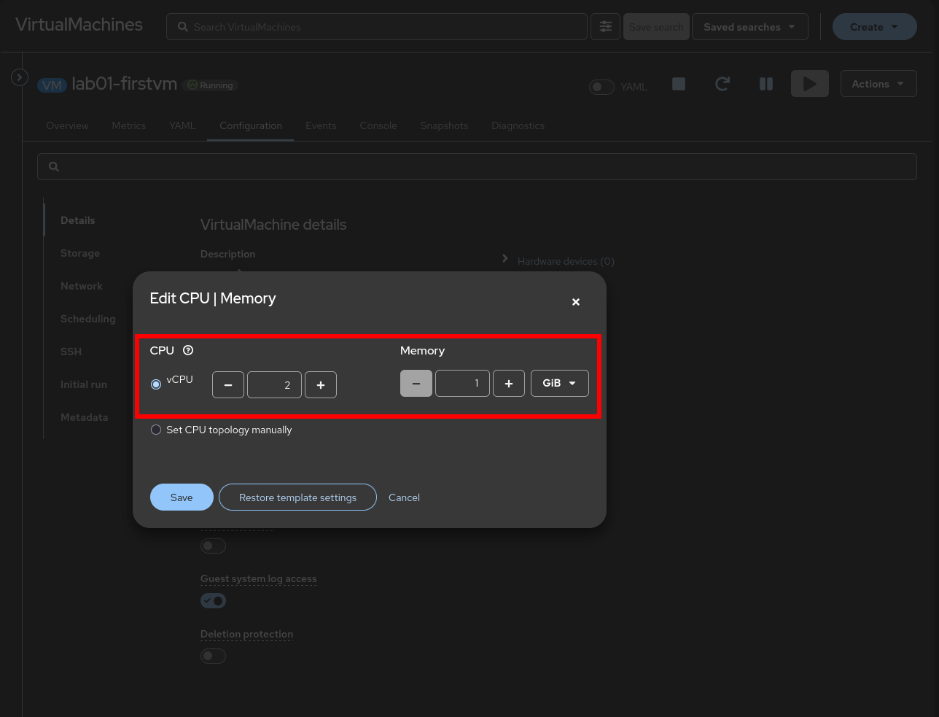Viewport: 939px width, 717px height.
Task: Click the Running status badge
Action: point(211,85)
